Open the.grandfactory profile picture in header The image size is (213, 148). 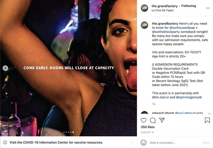[145, 8]
